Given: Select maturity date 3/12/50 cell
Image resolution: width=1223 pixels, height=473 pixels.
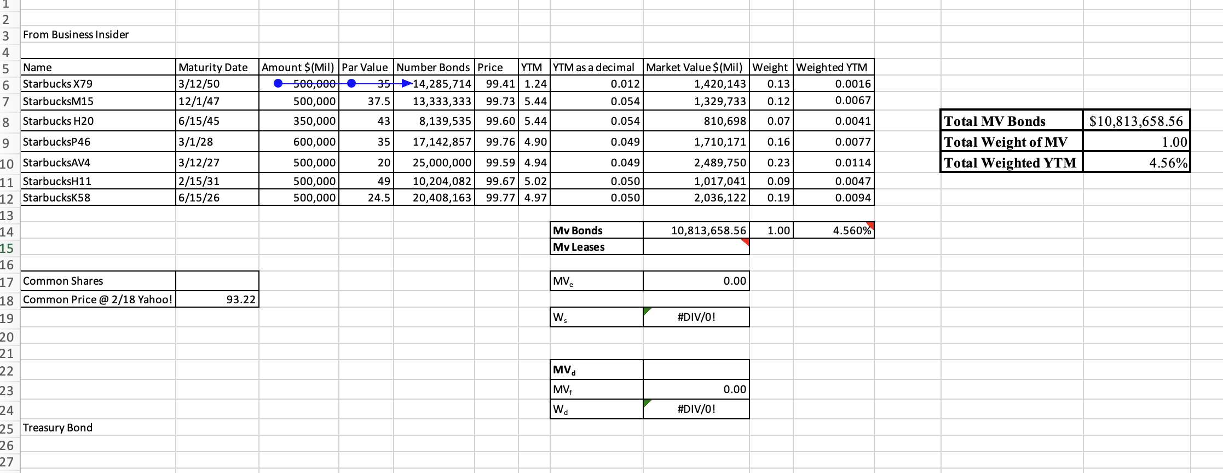Looking at the screenshot, I should [217, 84].
